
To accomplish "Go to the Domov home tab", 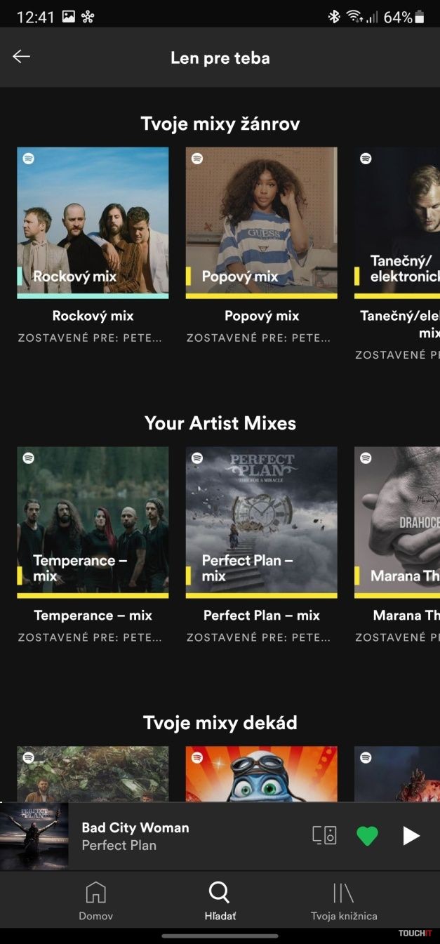I will 95,901.
